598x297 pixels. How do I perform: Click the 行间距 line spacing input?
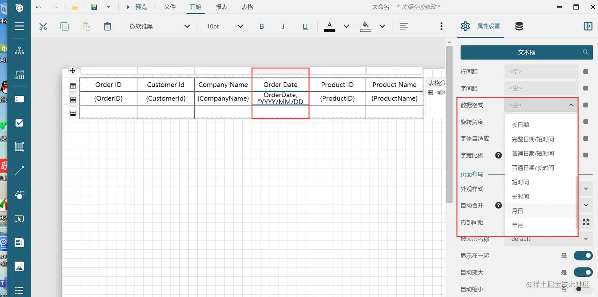click(x=541, y=72)
